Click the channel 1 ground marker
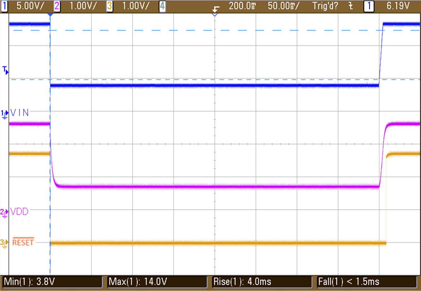The image size is (421, 291). click(x=5, y=114)
